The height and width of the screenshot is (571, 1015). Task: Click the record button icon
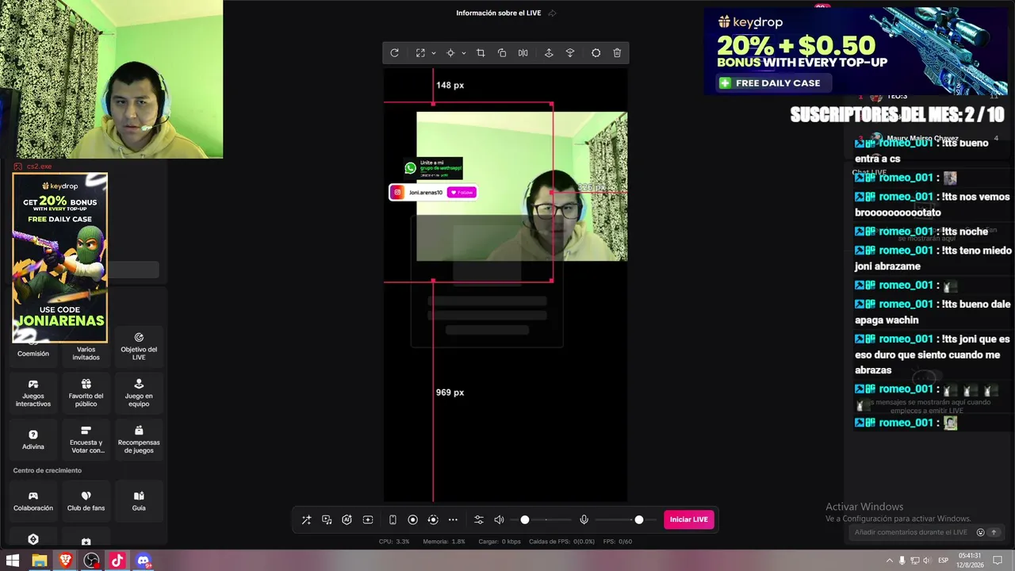coord(413,519)
